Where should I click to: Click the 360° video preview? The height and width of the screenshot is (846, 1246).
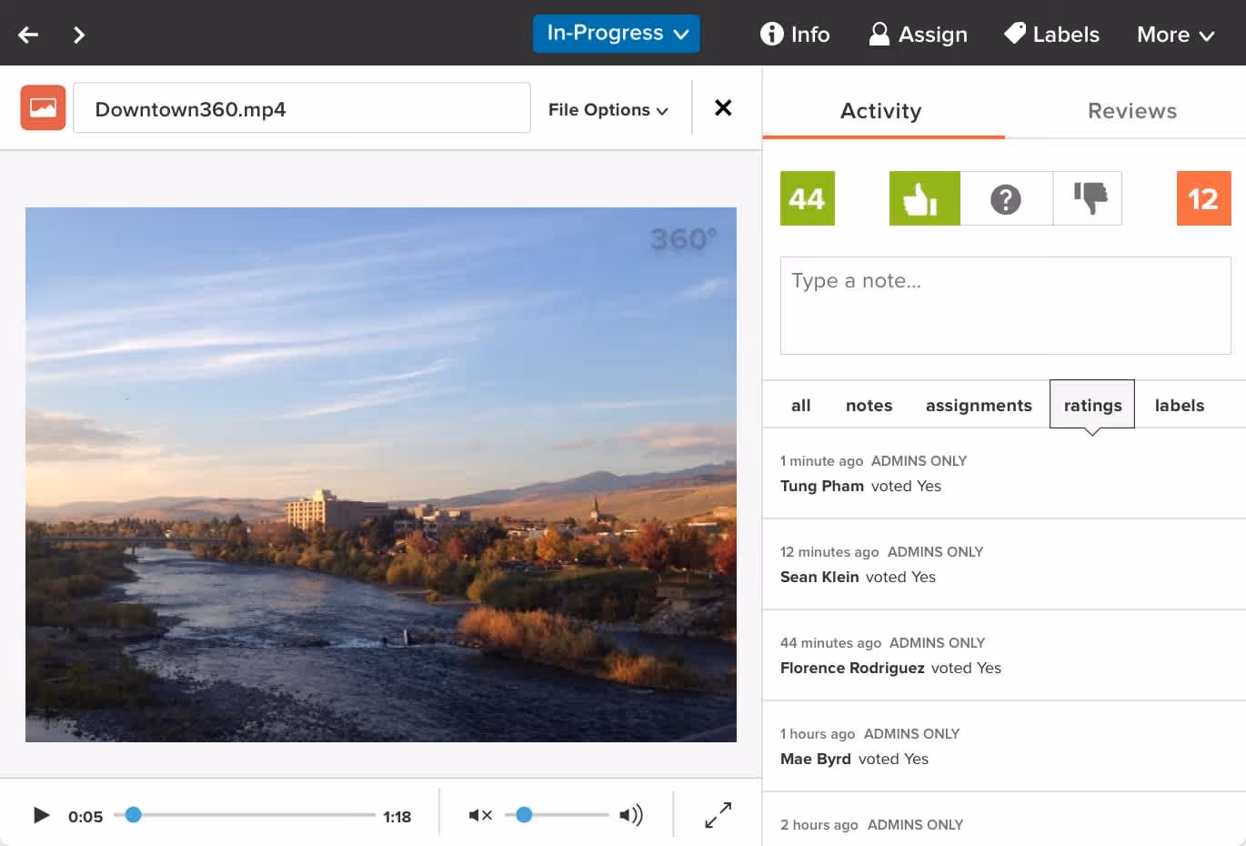pos(381,475)
